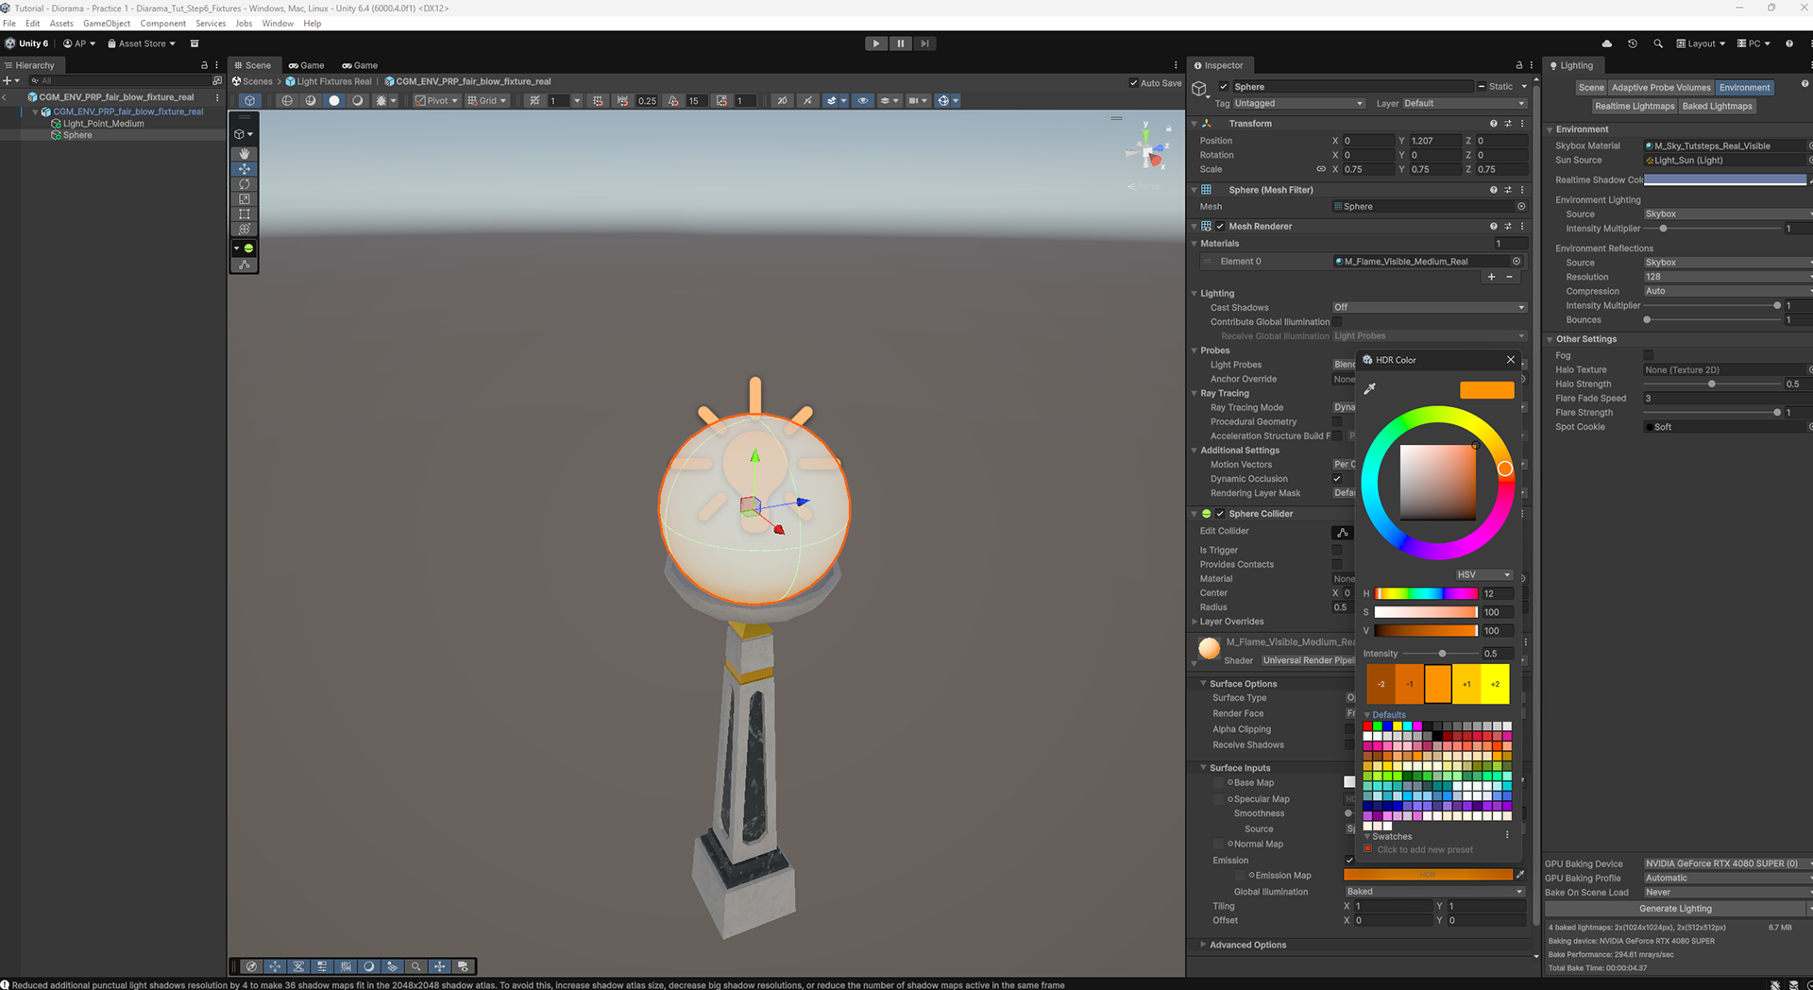Image resolution: width=1813 pixels, height=990 pixels.
Task: Select the Rect tool
Action: [245, 214]
